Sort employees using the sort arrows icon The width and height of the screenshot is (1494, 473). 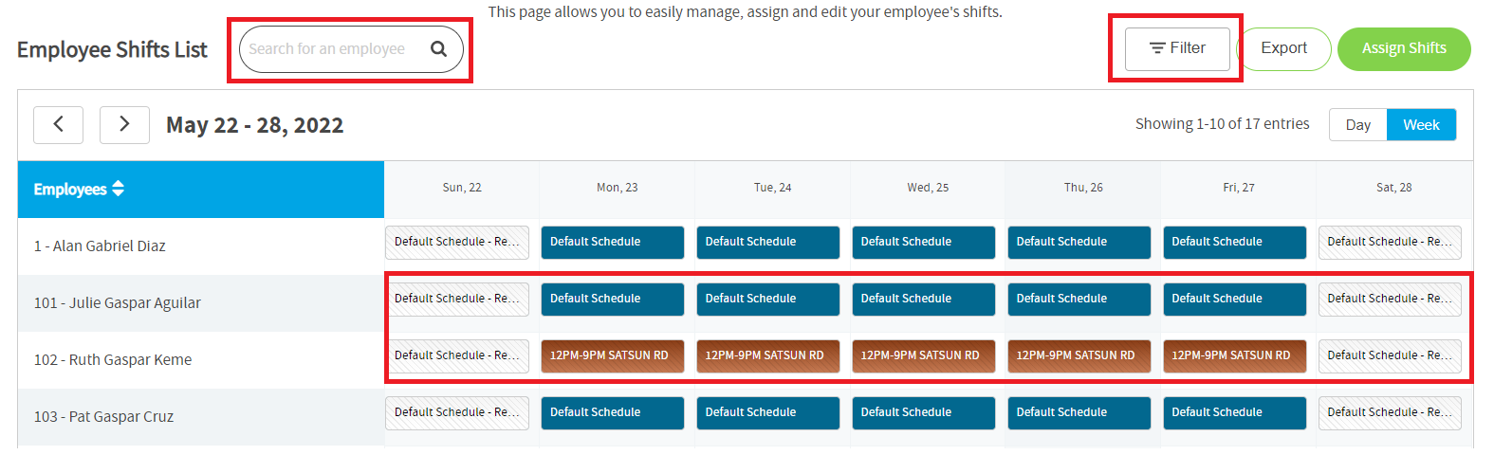coord(119,189)
